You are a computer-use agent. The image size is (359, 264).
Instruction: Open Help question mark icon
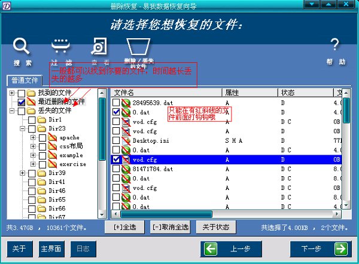pos(334,45)
